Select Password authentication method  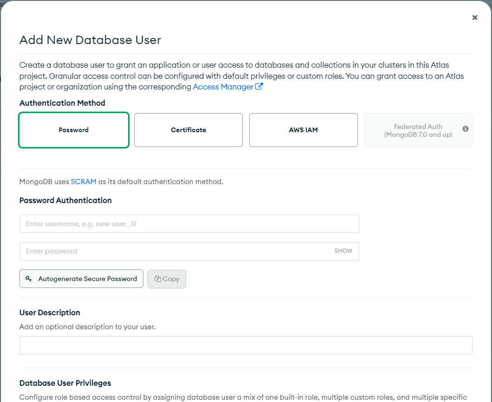[x=74, y=130]
